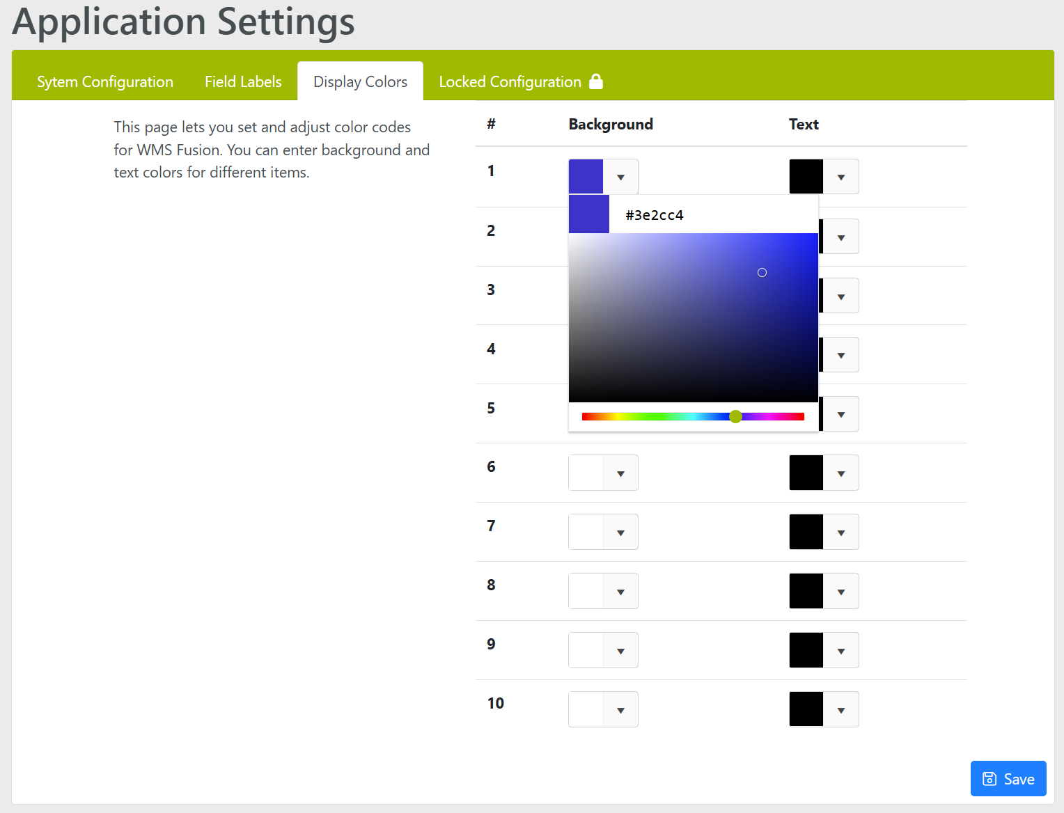Open row 4 text color dropdown arrow
This screenshot has height=813, width=1064.
(x=841, y=355)
